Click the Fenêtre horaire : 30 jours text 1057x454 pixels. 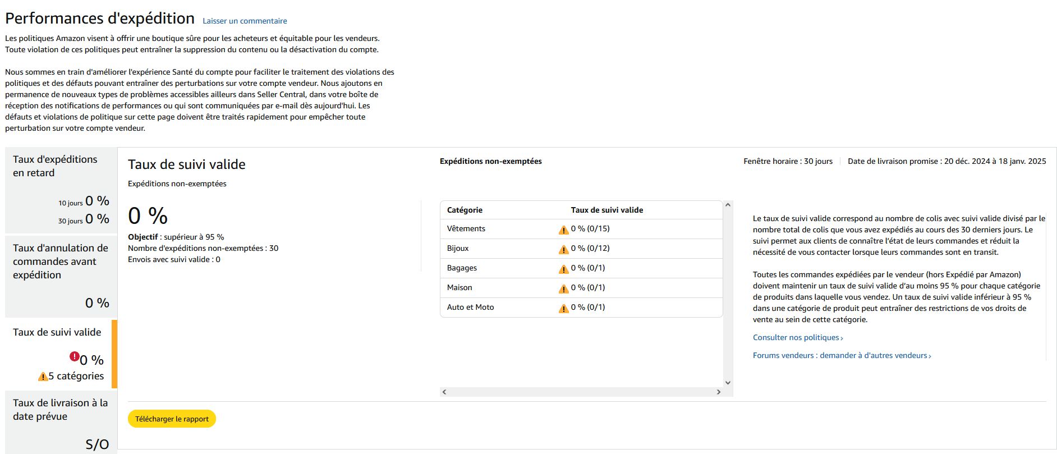[788, 161]
